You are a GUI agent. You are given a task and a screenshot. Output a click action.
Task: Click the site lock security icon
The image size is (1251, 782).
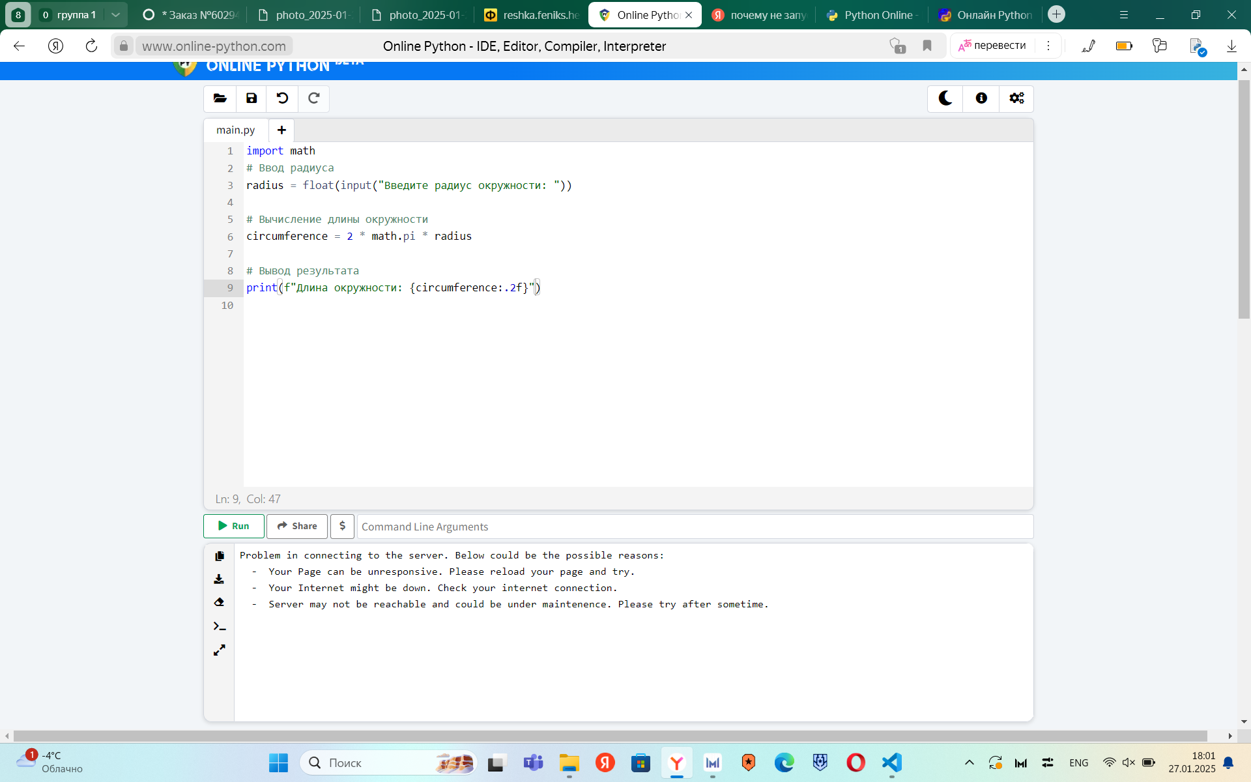click(x=124, y=46)
